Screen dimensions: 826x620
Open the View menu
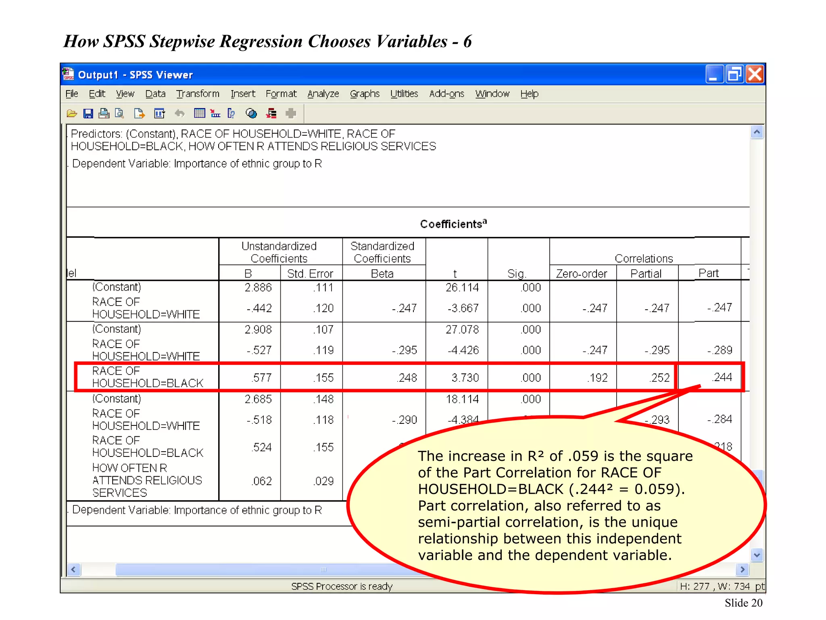coord(125,94)
